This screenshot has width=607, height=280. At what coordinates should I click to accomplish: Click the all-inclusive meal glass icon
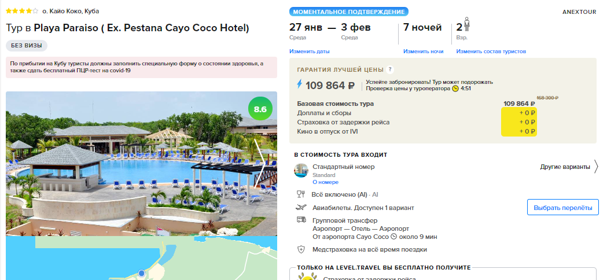[301, 194]
